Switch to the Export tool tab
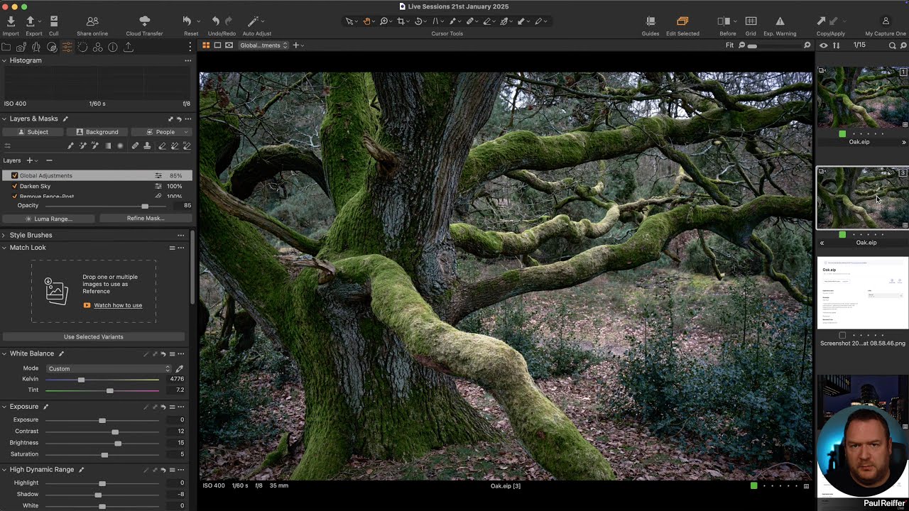Image resolution: width=909 pixels, height=511 pixels. 129,47
